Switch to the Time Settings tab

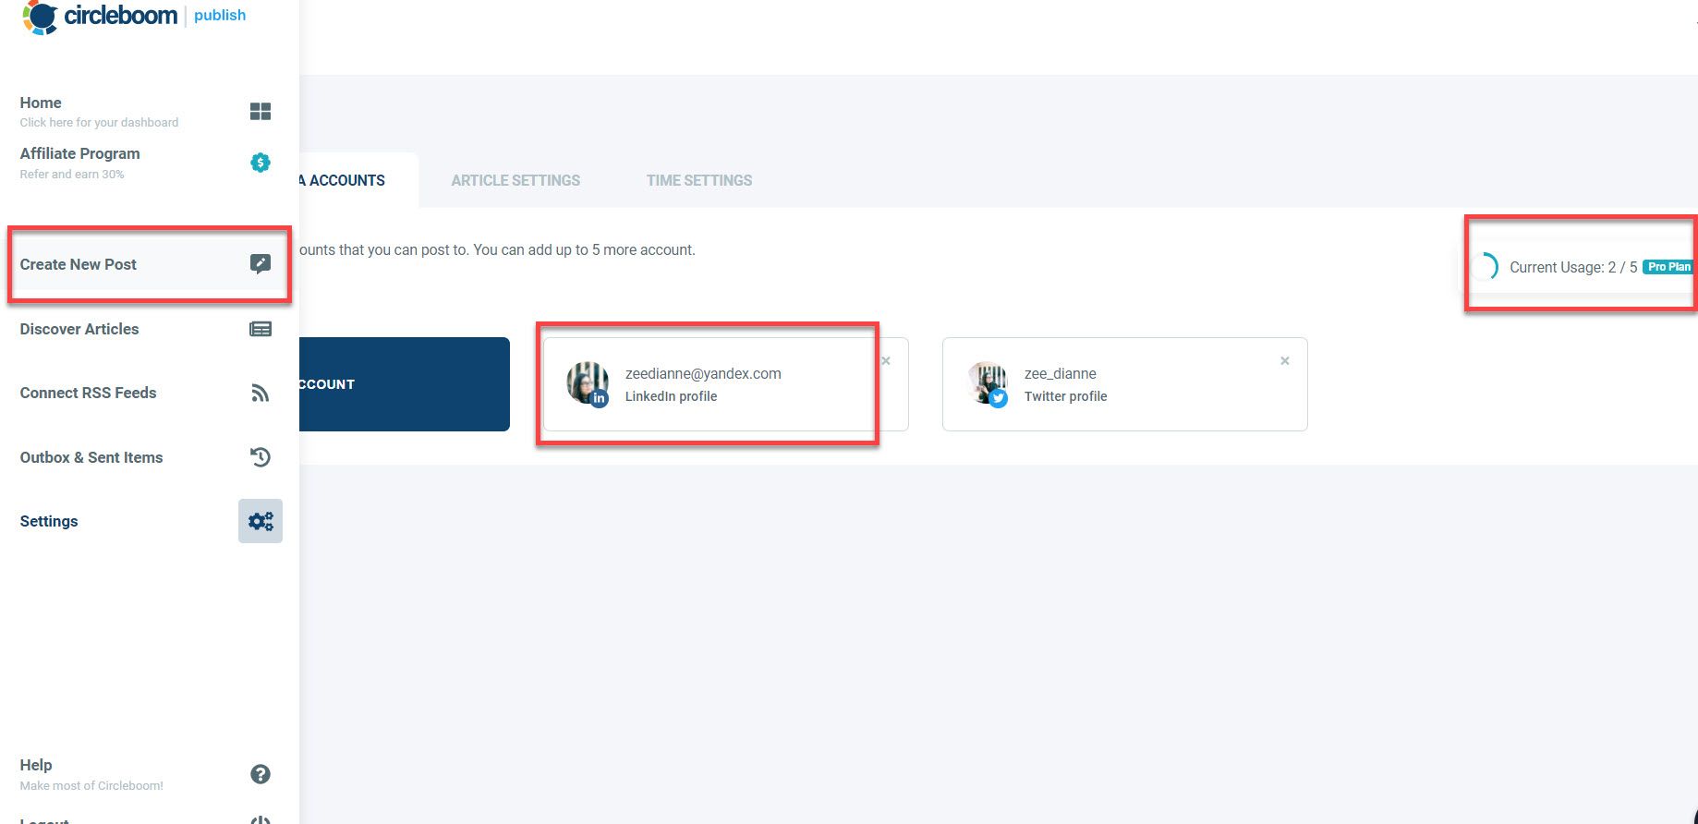point(699,180)
